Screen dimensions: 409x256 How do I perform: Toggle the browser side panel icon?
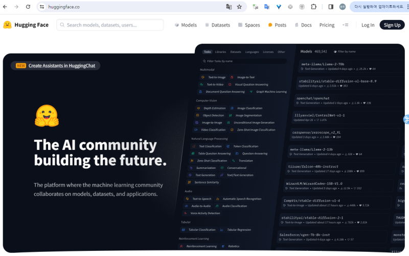pyautogui.click(x=330, y=7)
